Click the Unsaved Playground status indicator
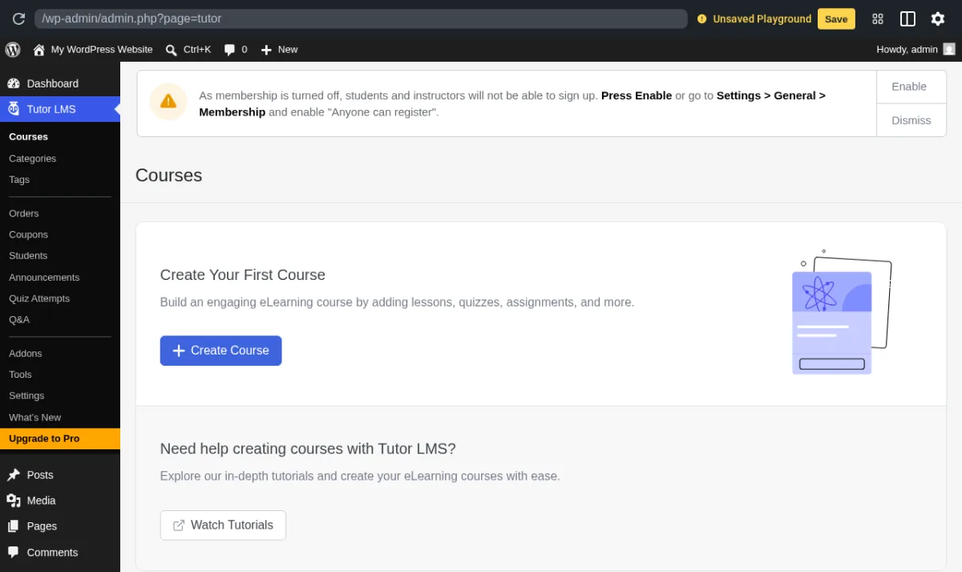Viewport: 962px width, 572px height. (754, 18)
